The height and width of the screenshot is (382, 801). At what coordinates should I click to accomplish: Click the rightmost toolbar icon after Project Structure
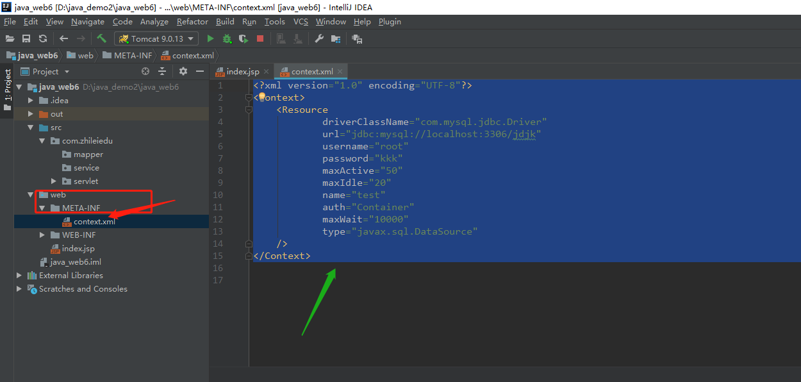pos(358,38)
